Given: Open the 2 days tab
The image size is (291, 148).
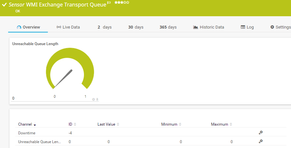Looking at the screenshot, I should pos(104,27).
